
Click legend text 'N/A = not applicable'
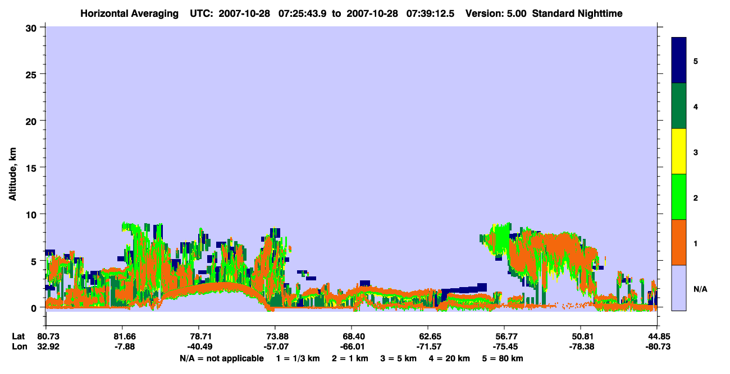[x=222, y=358]
